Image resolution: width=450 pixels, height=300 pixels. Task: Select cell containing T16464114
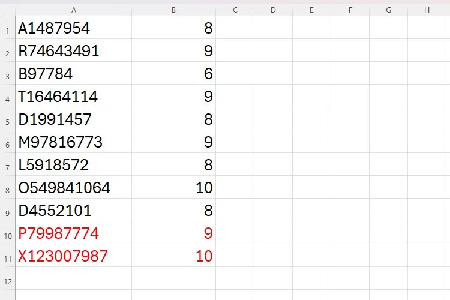click(73, 96)
